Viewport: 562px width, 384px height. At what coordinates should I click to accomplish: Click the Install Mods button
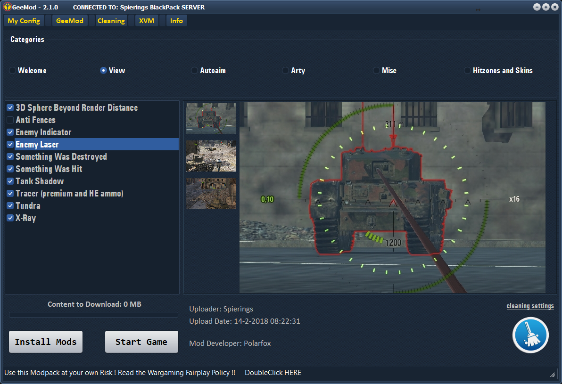(x=46, y=342)
